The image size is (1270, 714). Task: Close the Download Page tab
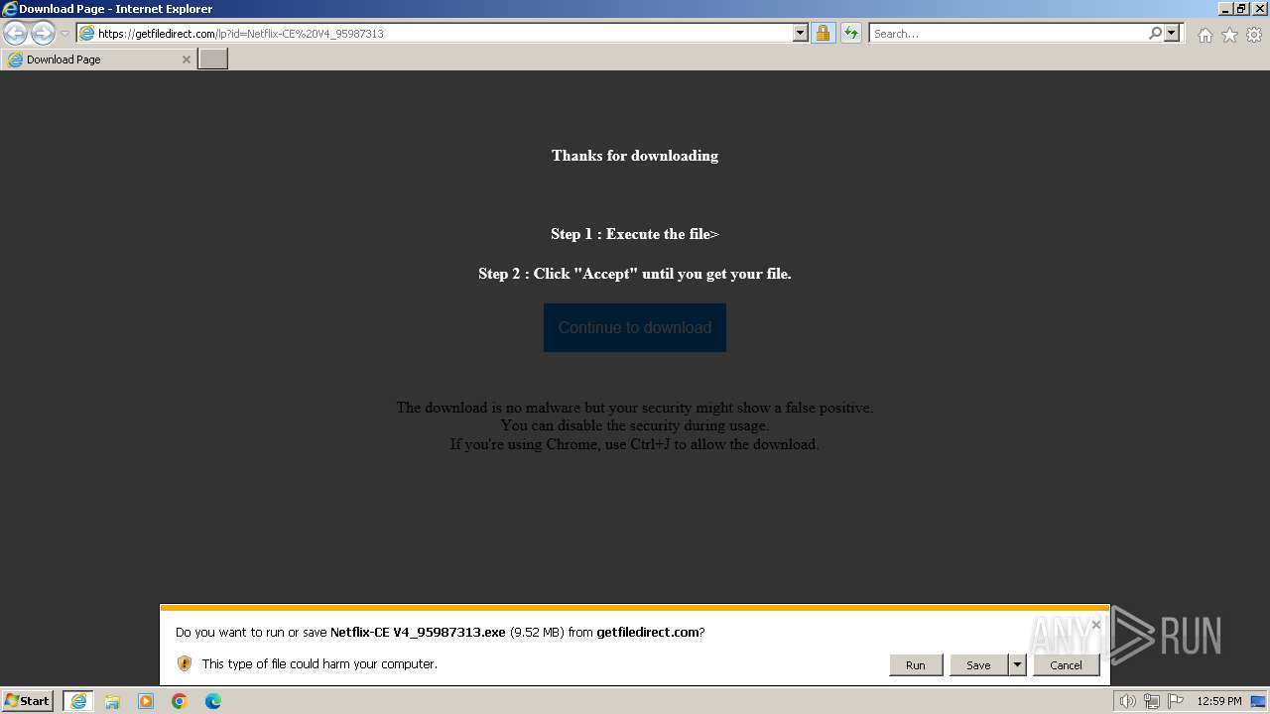(x=186, y=59)
